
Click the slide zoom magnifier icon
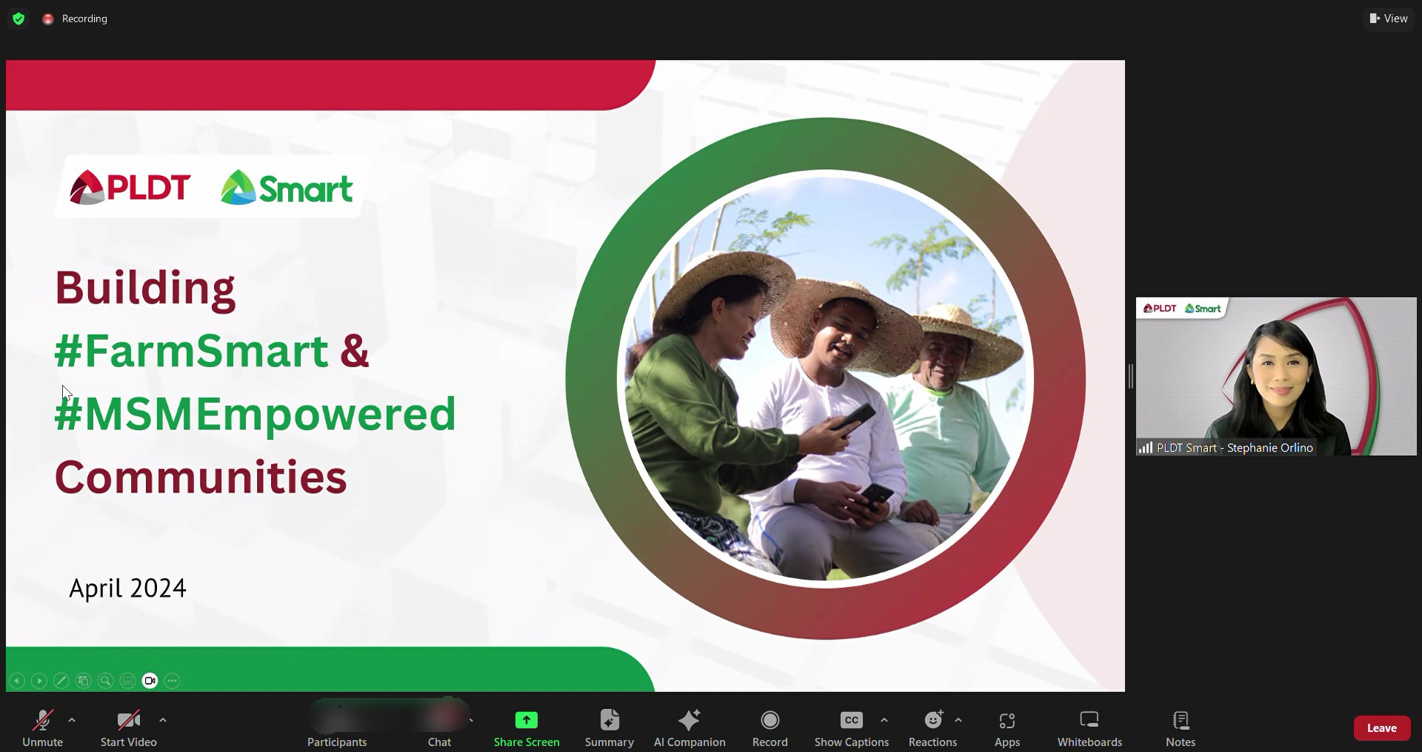point(106,681)
